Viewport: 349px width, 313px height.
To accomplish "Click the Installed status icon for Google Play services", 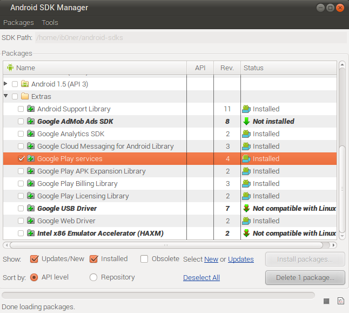I will coord(246,159).
